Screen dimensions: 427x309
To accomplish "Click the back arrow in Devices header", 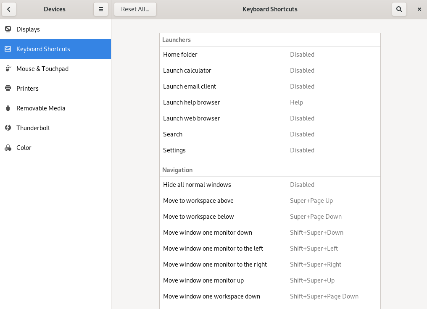I will pos(9,9).
